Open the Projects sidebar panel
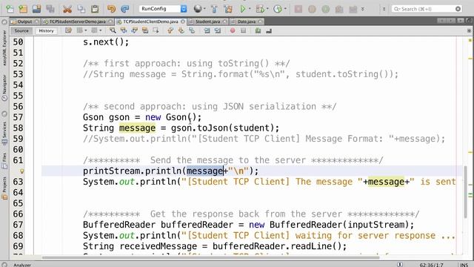The width and height of the screenshot is (474, 267). click(x=4, y=188)
